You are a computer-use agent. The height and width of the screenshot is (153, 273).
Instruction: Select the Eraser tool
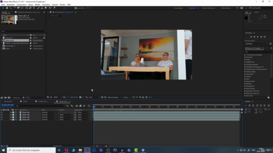(x=46, y=8)
